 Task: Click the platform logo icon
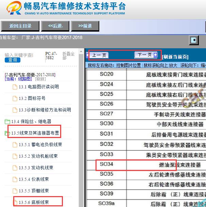14,8
